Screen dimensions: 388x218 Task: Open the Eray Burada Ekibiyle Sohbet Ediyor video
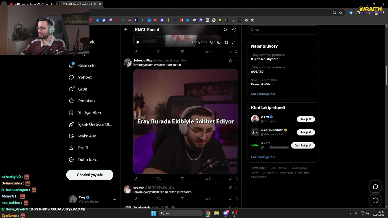(186, 122)
